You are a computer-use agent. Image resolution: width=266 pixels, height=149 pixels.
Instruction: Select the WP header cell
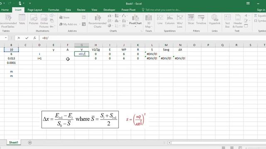(x=124, y=50)
